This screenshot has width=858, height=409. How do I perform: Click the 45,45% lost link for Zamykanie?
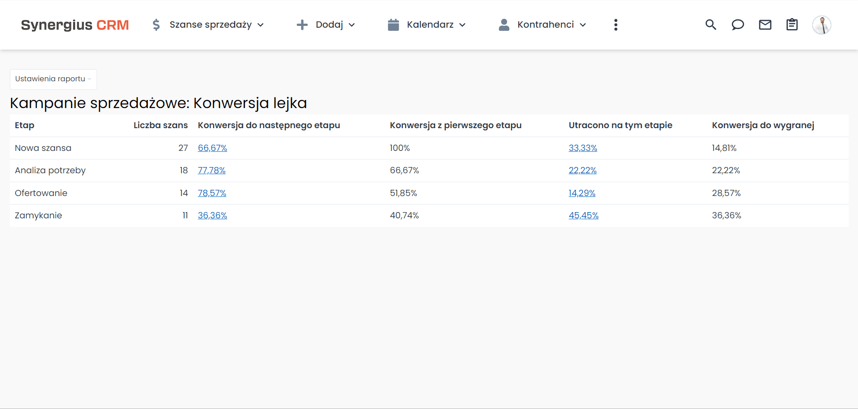pos(583,216)
